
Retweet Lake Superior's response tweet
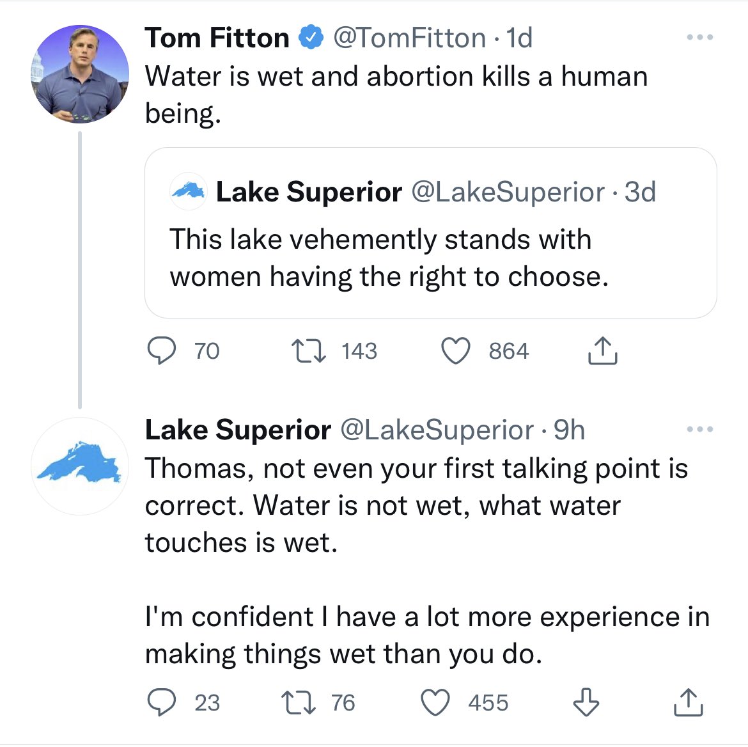coord(299,702)
